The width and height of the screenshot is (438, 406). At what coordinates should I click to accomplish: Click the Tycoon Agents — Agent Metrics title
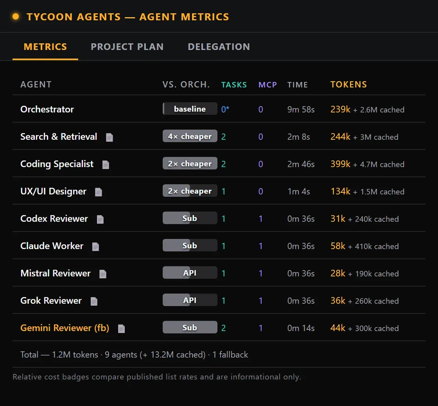127,17
